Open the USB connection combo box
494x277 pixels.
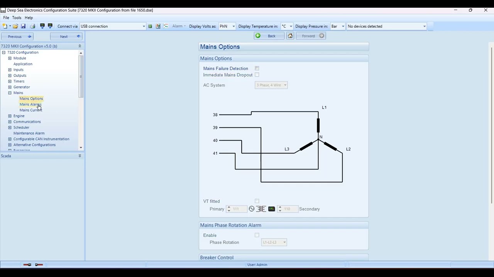pos(113,26)
